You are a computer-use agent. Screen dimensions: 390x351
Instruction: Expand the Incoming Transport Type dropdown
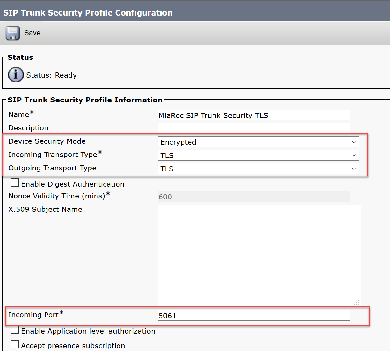258,155
